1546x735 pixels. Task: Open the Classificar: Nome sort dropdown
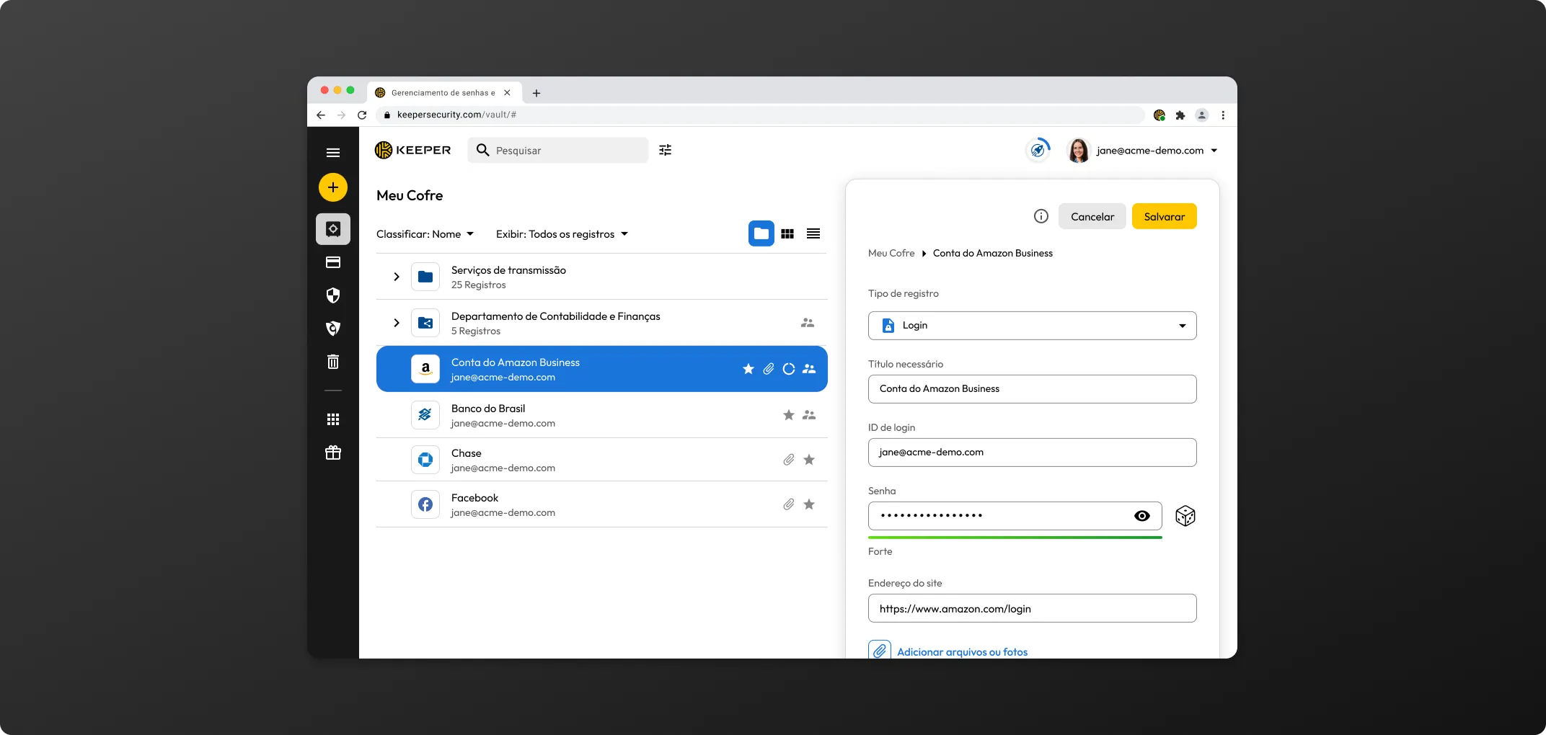click(425, 234)
